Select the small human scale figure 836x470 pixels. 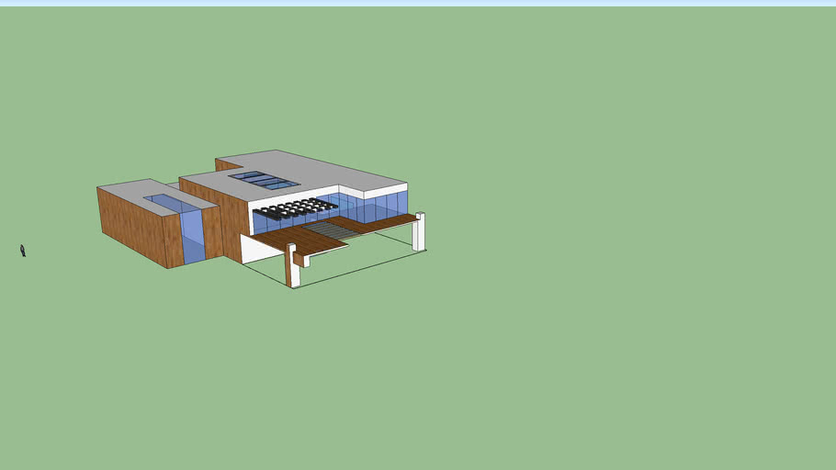pos(23,251)
